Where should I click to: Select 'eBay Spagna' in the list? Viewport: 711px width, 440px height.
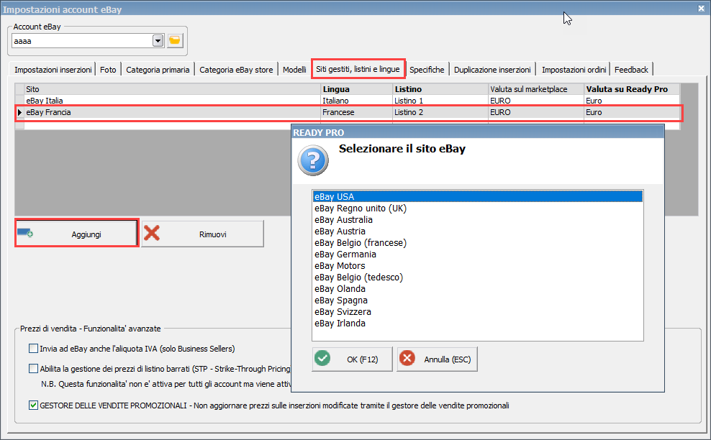[477, 301]
